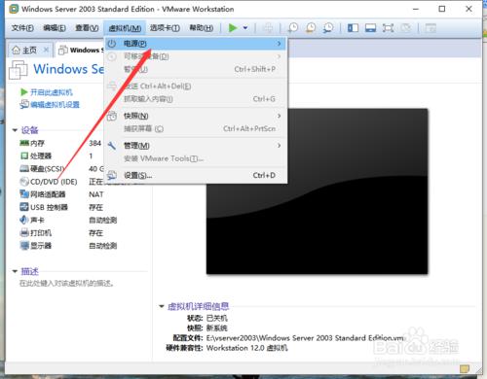Image resolution: width=487 pixels, height=379 pixels.
Task: Open 设置(S)... from the VM menu
Action: coord(196,176)
